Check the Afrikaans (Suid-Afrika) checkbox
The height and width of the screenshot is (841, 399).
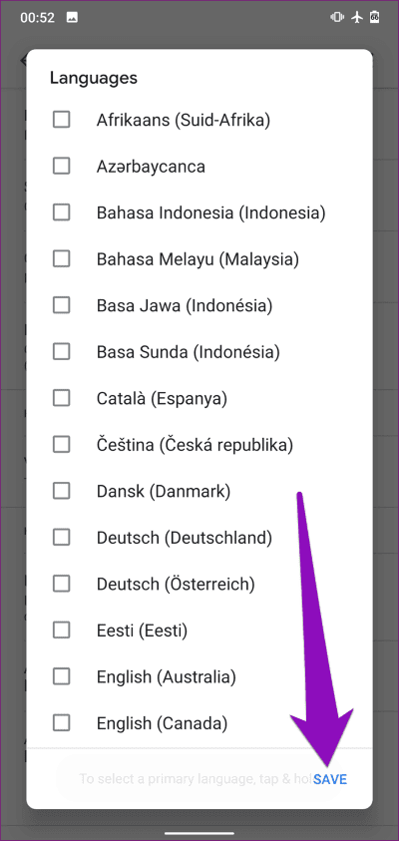click(61, 120)
